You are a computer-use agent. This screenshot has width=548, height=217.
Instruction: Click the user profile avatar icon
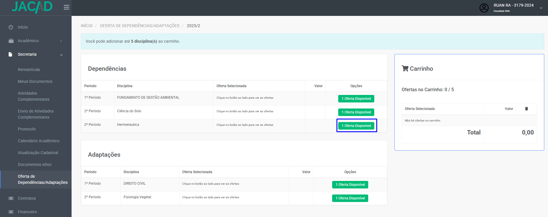(484, 8)
